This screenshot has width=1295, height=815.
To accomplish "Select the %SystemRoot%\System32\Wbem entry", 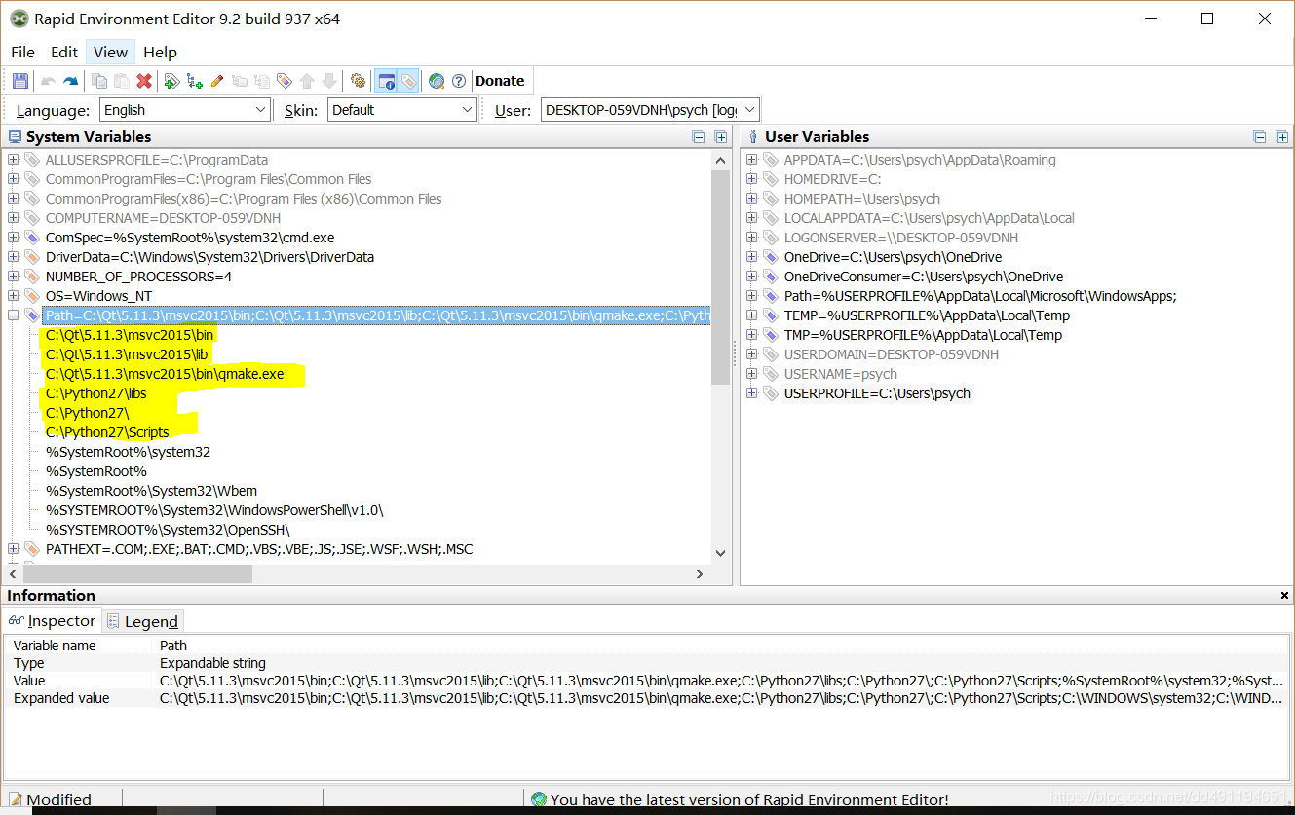I will [x=151, y=491].
